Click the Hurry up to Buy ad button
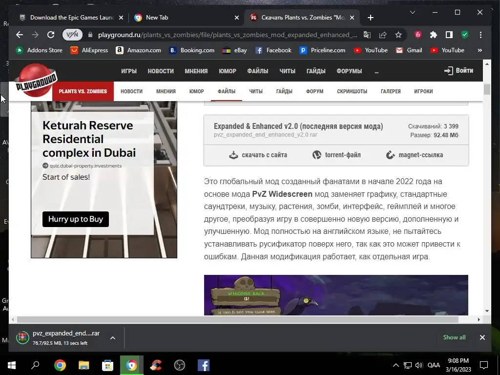 click(76, 219)
